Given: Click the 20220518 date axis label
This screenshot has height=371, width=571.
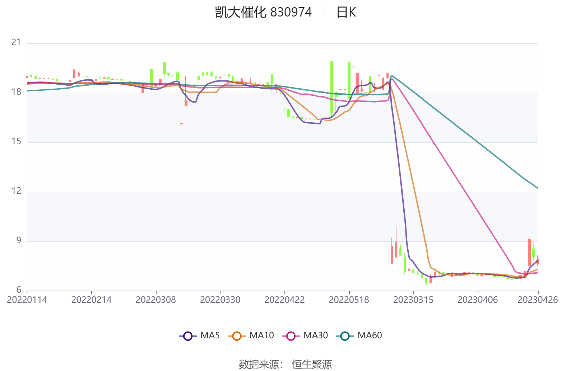Looking at the screenshot, I should point(349,300).
